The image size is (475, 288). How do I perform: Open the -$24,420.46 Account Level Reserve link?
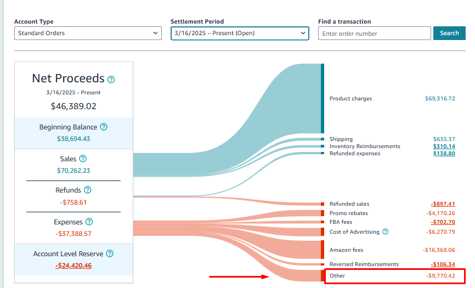(73, 266)
